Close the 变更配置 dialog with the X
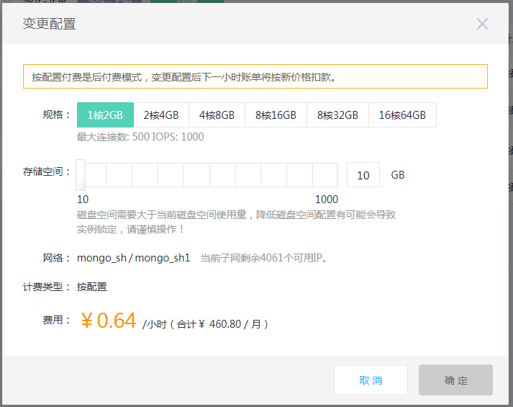This screenshot has height=407, width=513. point(482,24)
